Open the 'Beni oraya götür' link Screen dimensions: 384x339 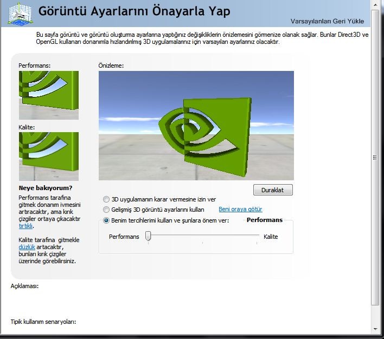point(240,210)
